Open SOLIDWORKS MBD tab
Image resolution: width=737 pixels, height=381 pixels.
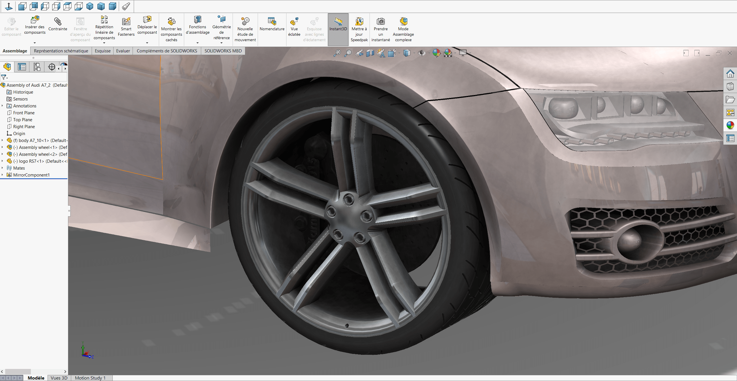point(223,51)
